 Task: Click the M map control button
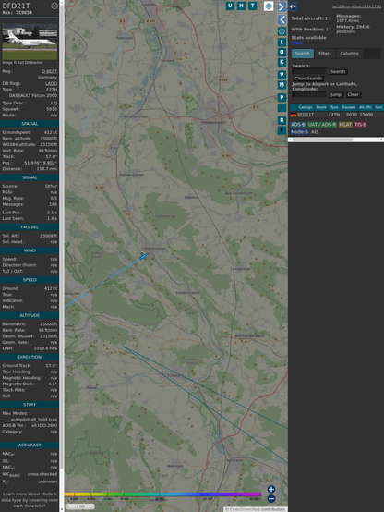tap(282, 85)
